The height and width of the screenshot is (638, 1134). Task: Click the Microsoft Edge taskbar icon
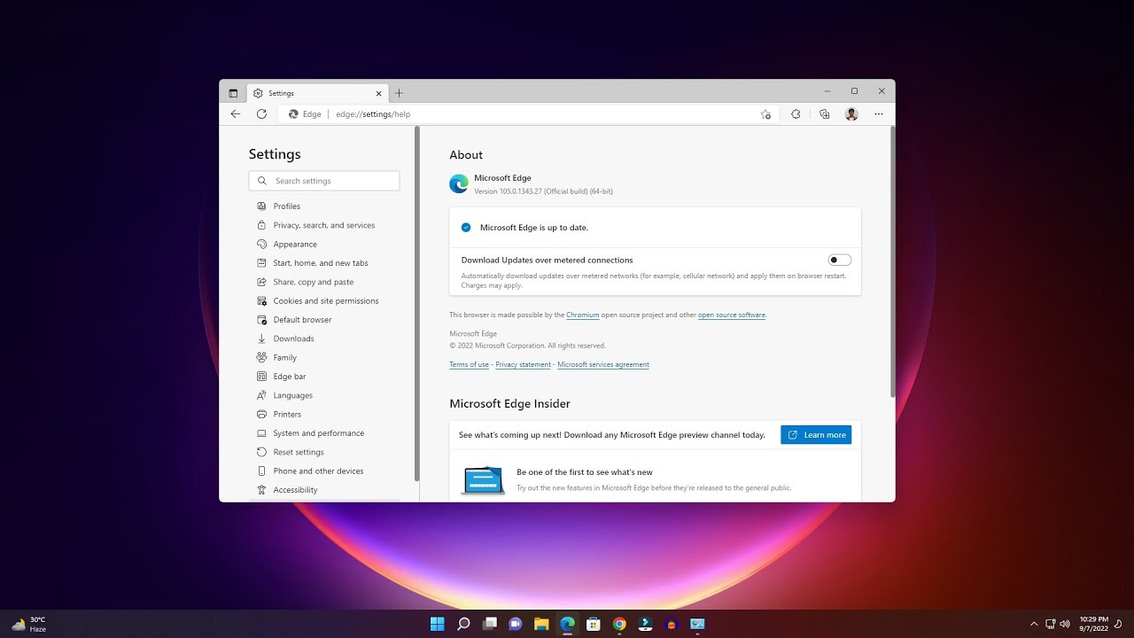point(568,624)
